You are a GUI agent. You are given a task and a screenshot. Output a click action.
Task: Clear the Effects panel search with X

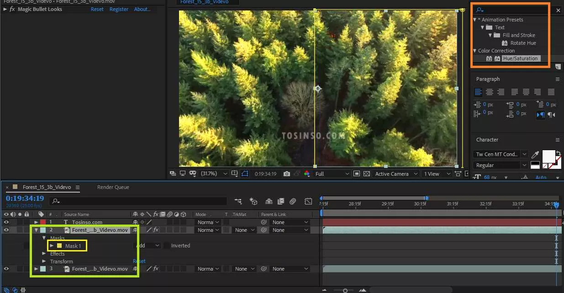click(558, 10)
